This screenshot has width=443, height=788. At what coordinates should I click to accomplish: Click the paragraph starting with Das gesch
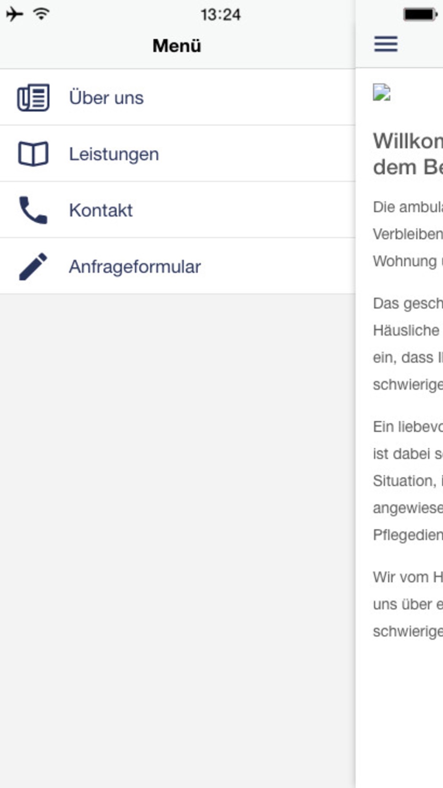408,344
